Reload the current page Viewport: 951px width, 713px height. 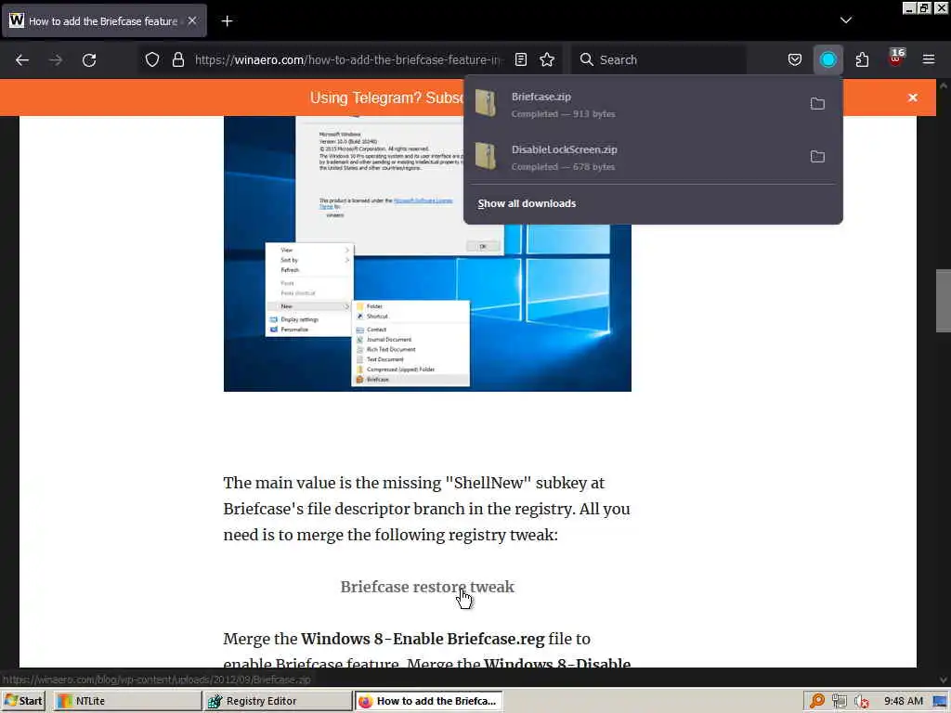[89, 60]
